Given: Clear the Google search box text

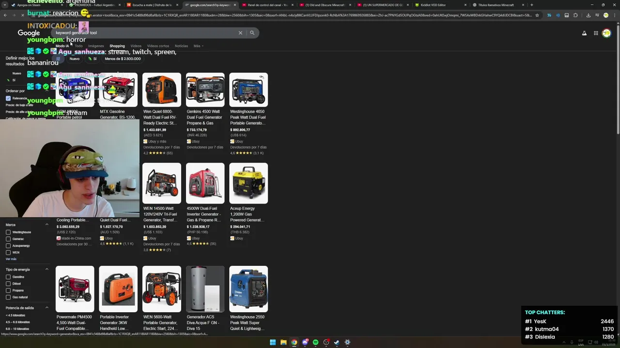Looking at the screenshot, I should pyautogui.click(x=240, y=33).
